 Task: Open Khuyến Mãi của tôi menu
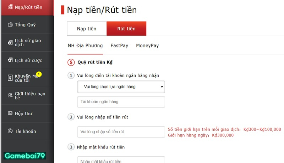[x=28, y=78]
